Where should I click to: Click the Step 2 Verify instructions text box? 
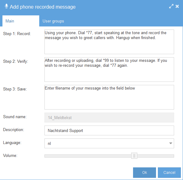point(109,70)
